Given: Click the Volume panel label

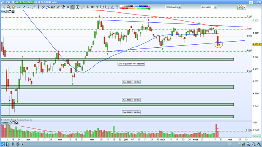Looking at the screenshot, I should tap(5, 123).
